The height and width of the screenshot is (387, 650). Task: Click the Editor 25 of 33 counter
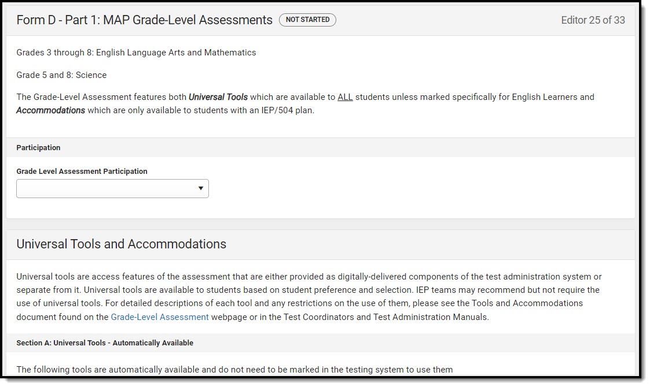click(593, 20)
